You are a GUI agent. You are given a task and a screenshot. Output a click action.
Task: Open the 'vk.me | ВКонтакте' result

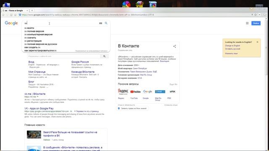point(35,94)
